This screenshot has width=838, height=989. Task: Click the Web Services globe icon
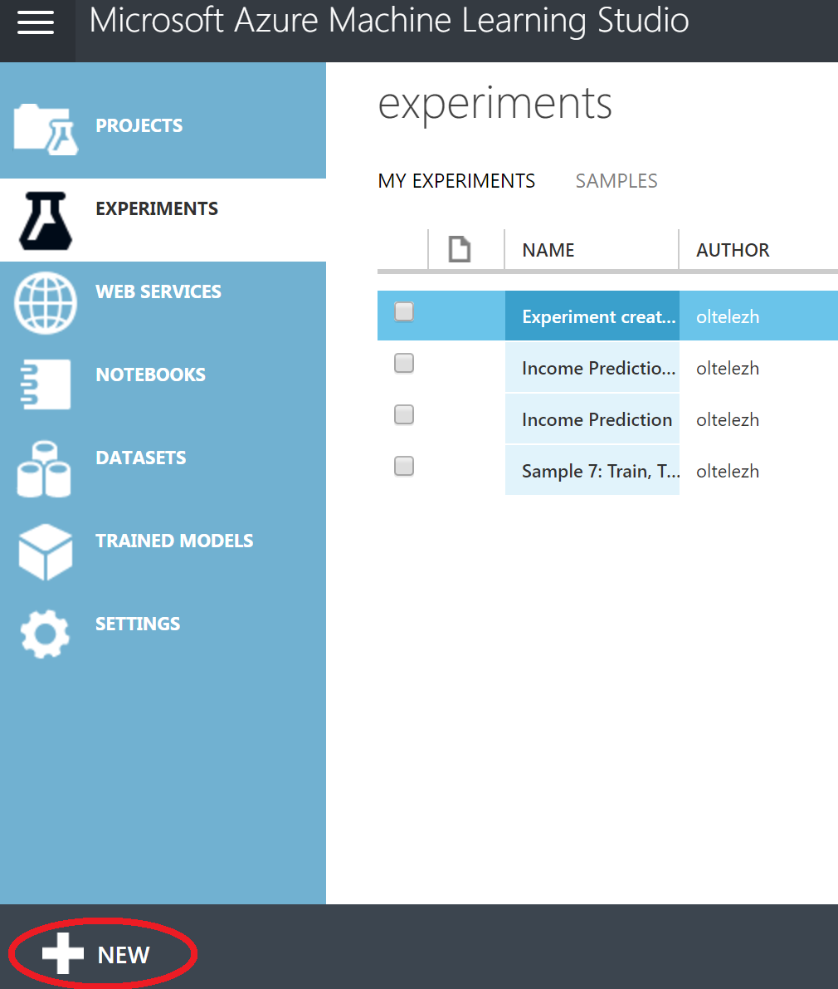click(46, 303)
